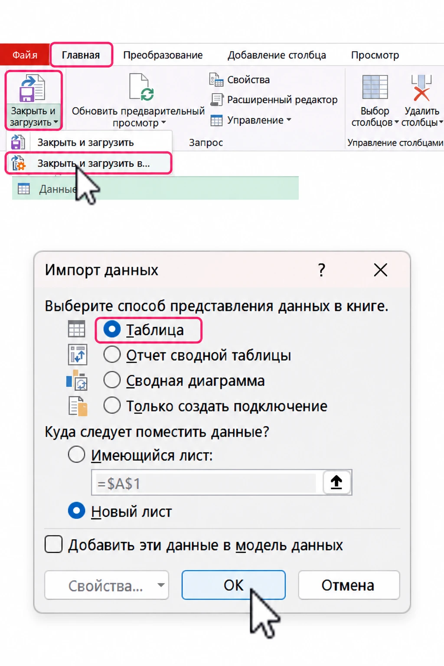Expand the Выбор столбцов dropdown arrow
The image size is (444, 666).
(396, 123)
